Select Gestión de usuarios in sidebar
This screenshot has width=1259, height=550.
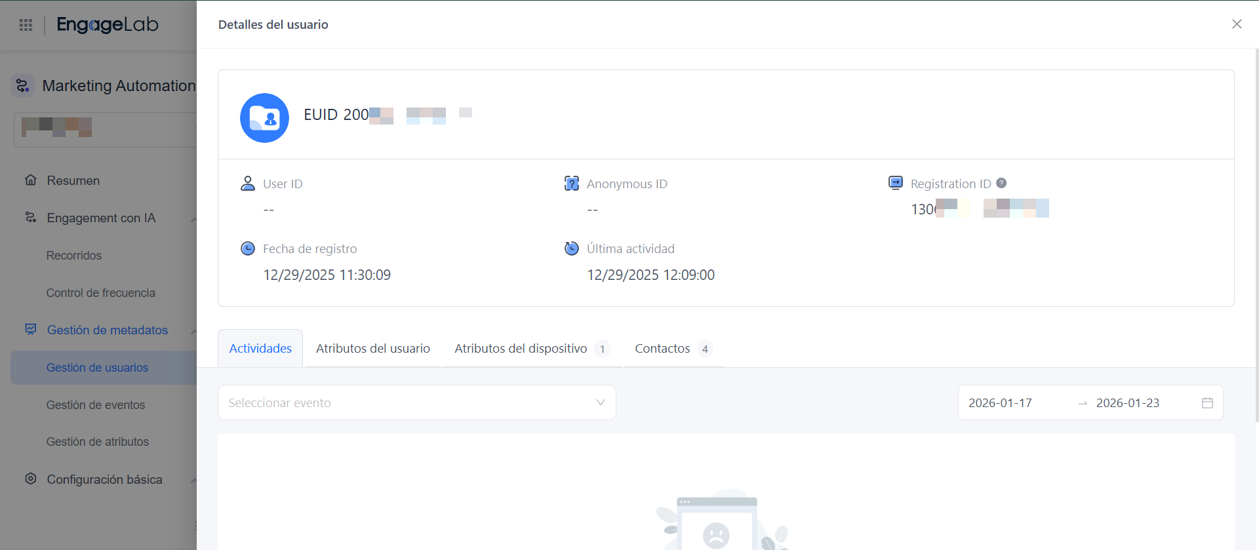coord(104,368)
